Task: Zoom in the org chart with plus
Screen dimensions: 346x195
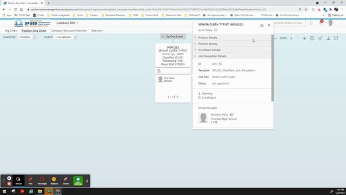Action: point(291,38)
